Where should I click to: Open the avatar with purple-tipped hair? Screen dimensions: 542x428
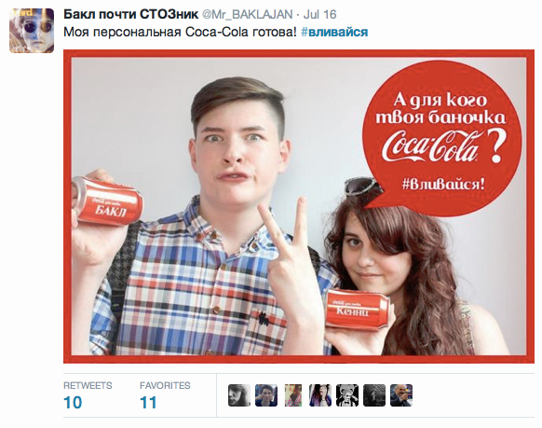click(x=320, y=395)
